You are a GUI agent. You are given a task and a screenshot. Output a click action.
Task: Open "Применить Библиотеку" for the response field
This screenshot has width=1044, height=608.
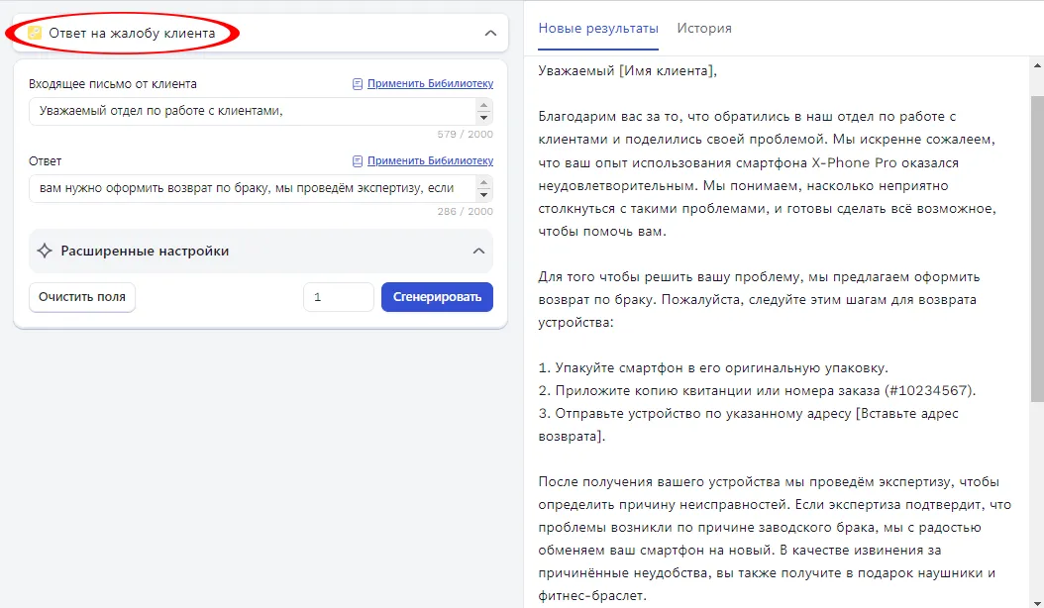(x=430, y=159)
